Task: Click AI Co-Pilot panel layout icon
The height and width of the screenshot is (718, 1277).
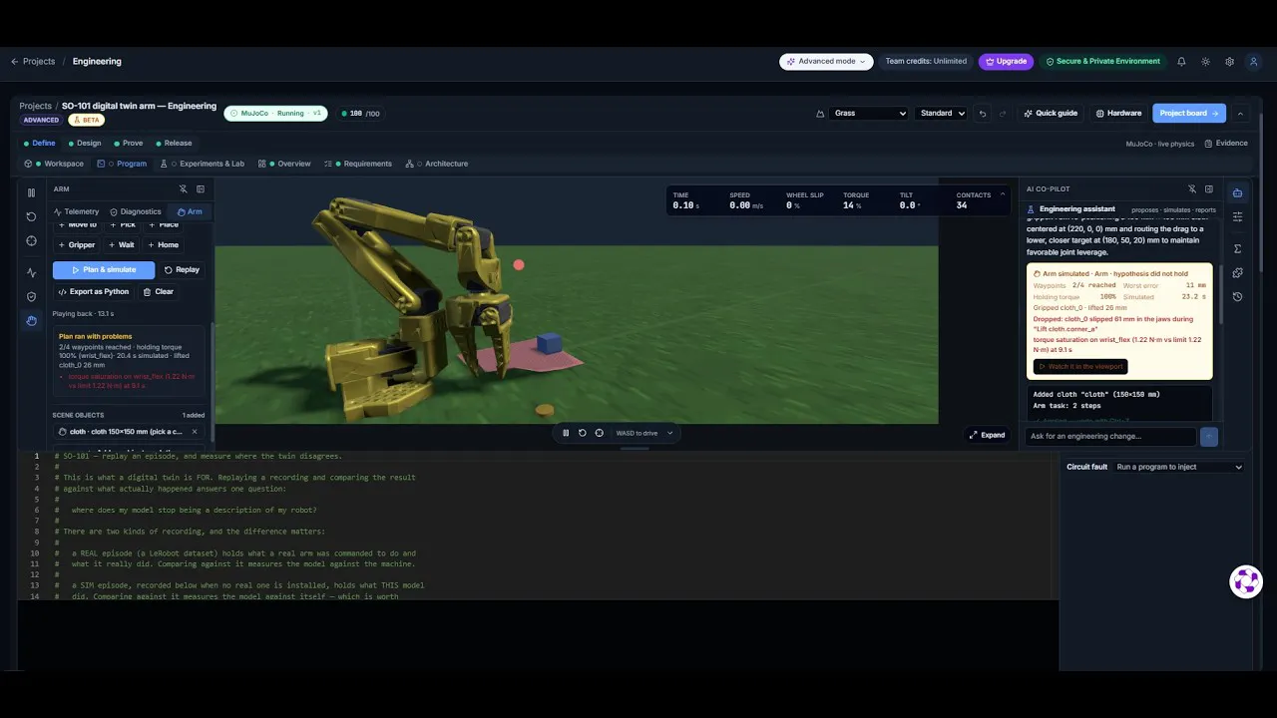Action: click(1209, 188)
